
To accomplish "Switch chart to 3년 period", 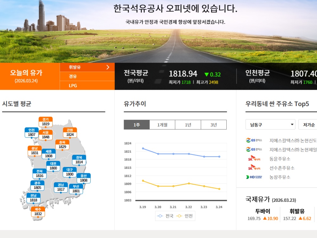I will tap(214, 125).
